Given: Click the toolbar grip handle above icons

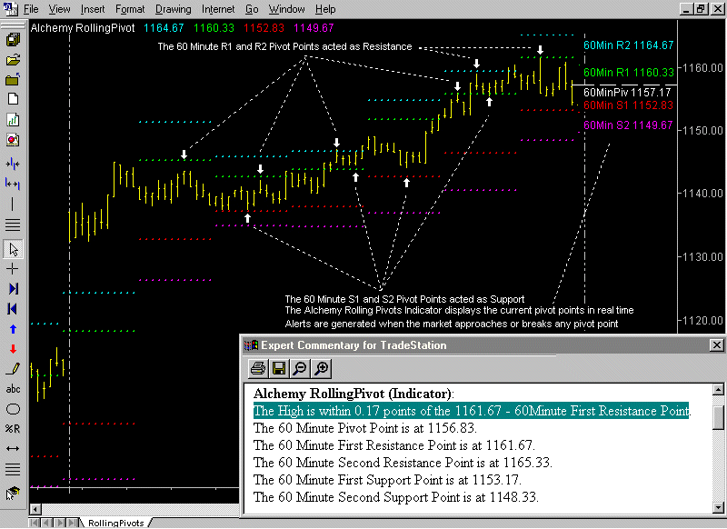Looking at the screenshot, I should (x=13, y=25).
